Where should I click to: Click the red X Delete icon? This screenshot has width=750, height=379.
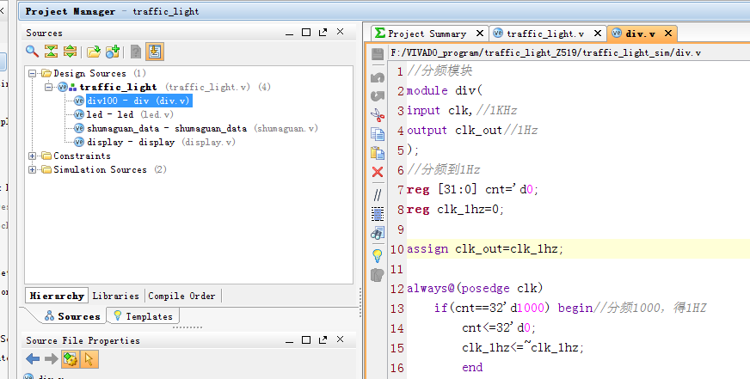tap(378, 172)
